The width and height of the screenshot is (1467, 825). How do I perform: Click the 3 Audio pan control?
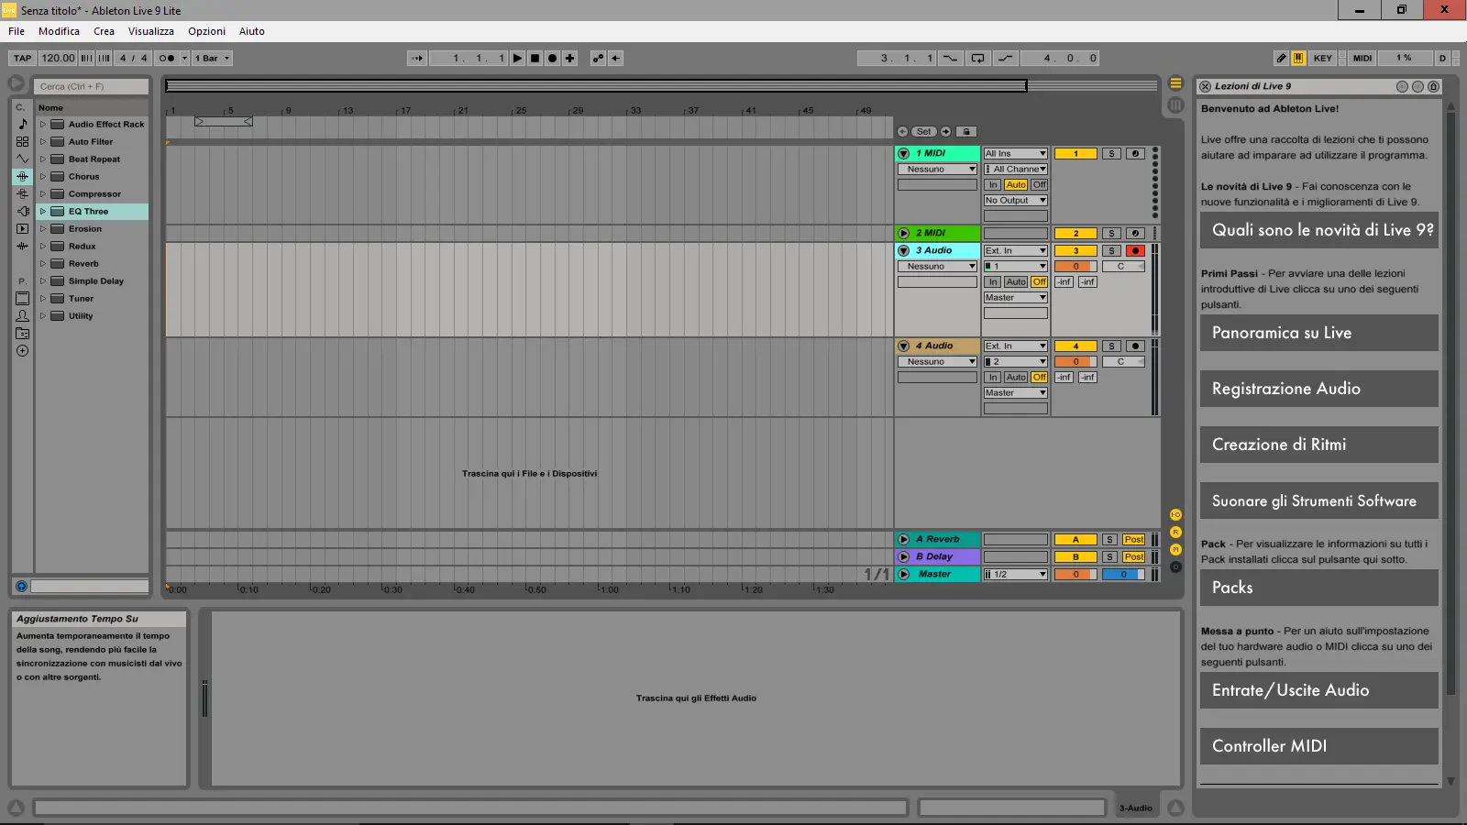point(1123,266)
